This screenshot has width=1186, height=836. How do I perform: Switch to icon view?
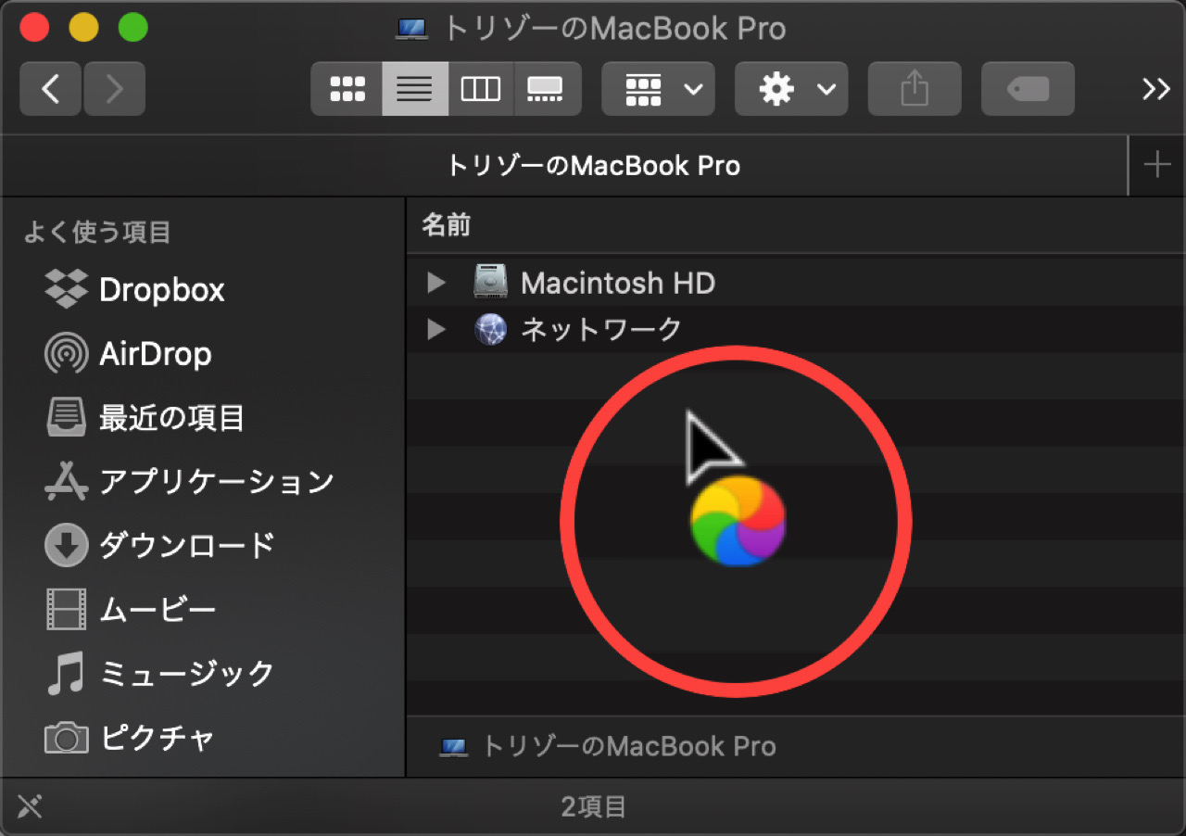[x=347, y=89]
